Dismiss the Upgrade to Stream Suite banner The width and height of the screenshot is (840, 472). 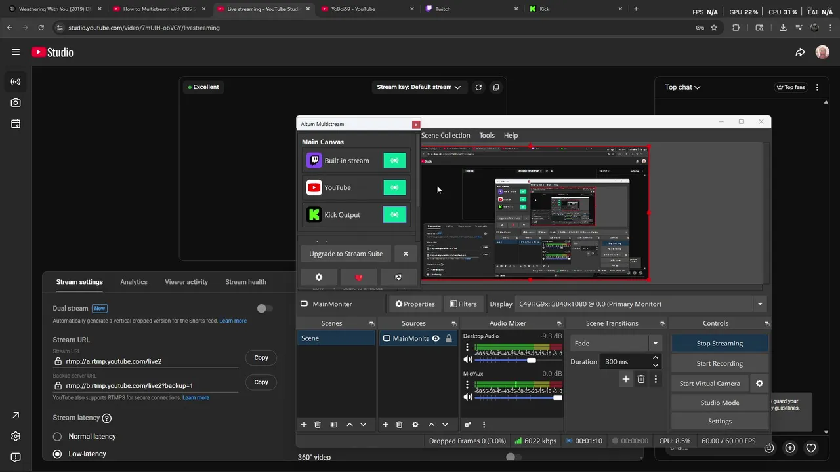tap(406, 254)
